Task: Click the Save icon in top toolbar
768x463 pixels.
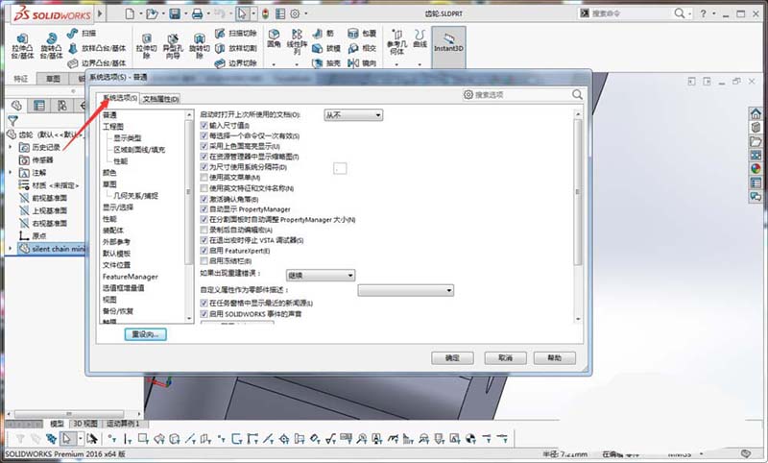Action: 175,13
